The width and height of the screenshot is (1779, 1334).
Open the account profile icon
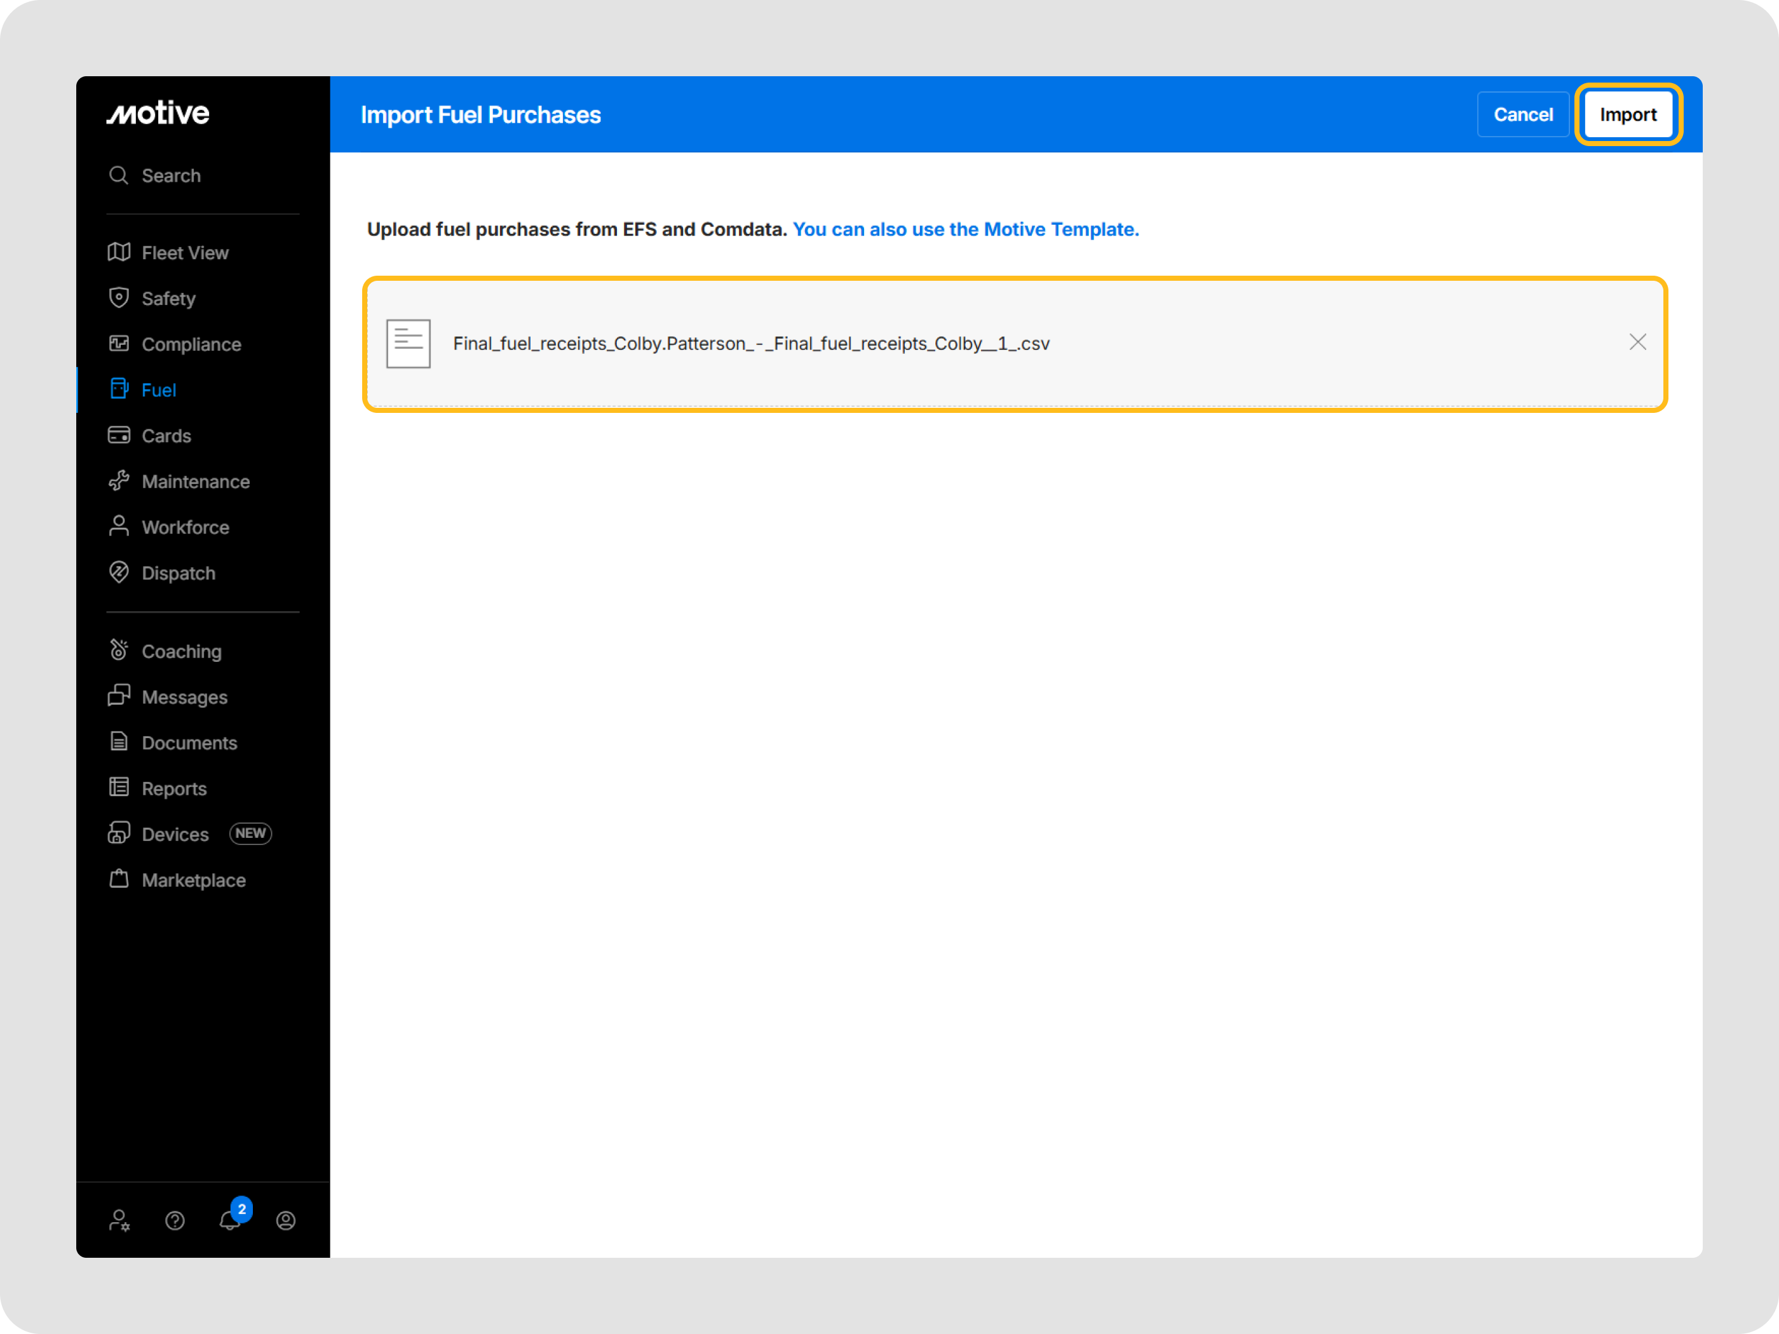click(285, 1220)
